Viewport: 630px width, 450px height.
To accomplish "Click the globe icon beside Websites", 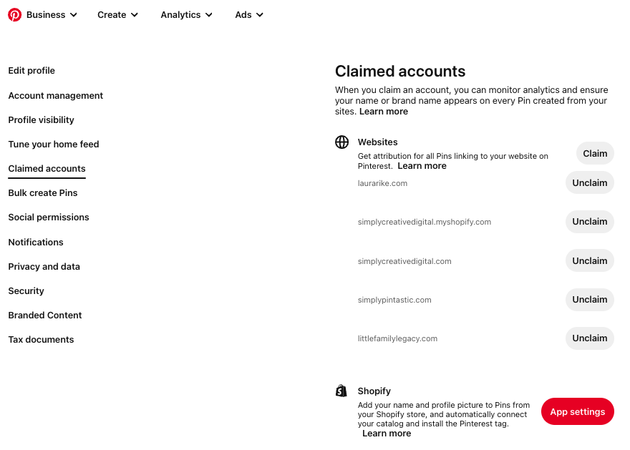I will click(342, 142).
